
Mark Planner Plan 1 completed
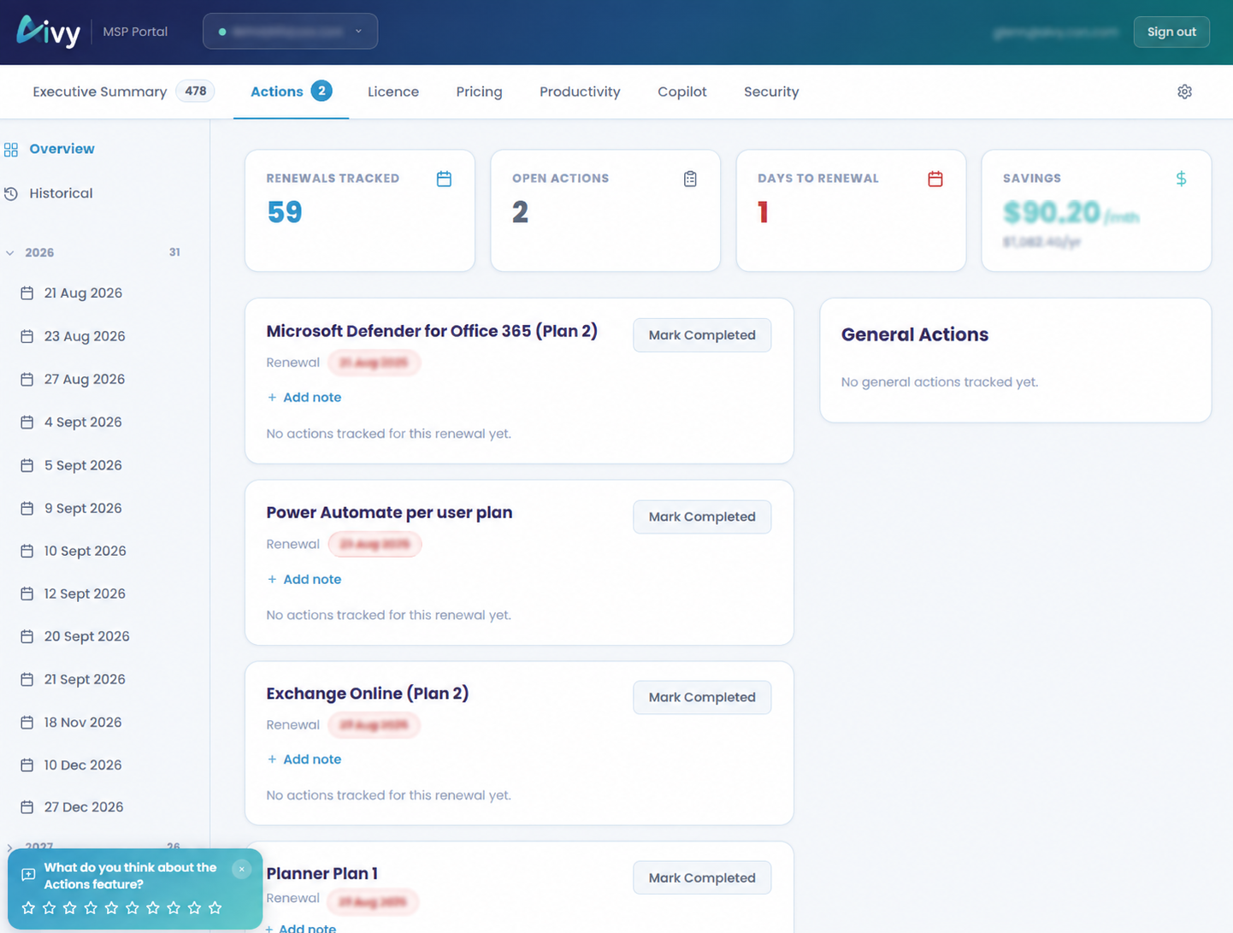[x=701, y=877]
